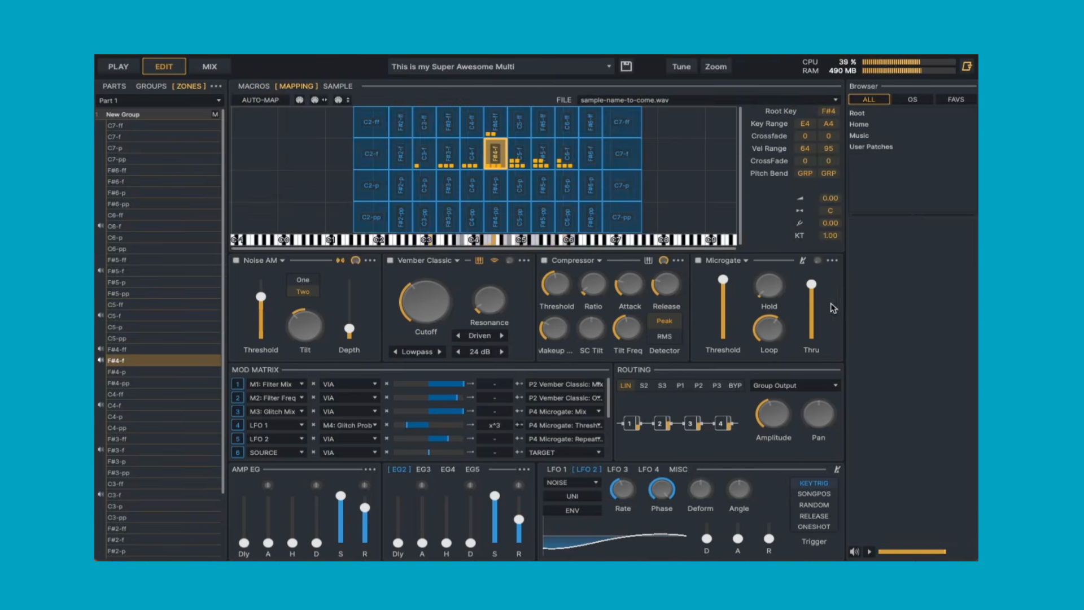Click the save multi floppy disk icon

point(626,67)
